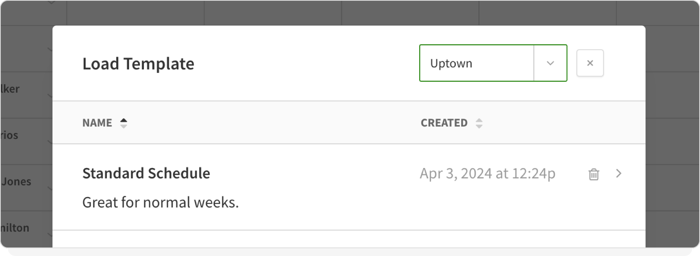Open the Uptown location selector field
700x256 pixels.
476,63
